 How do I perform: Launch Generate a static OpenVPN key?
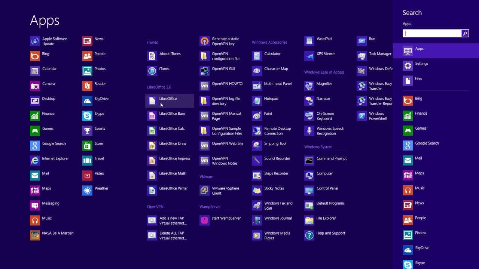click(204, 41)
